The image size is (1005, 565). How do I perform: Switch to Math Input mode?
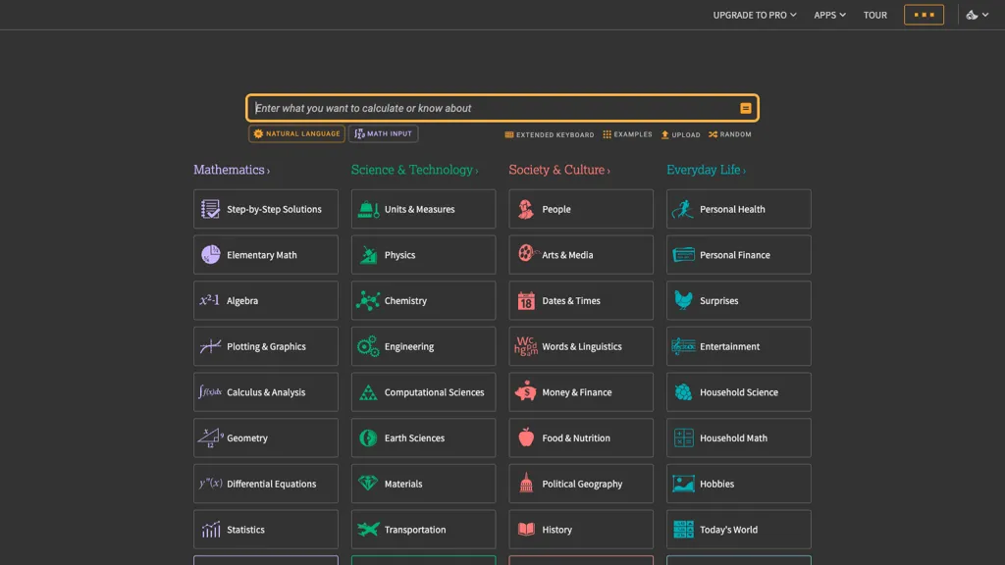(383, 133)
